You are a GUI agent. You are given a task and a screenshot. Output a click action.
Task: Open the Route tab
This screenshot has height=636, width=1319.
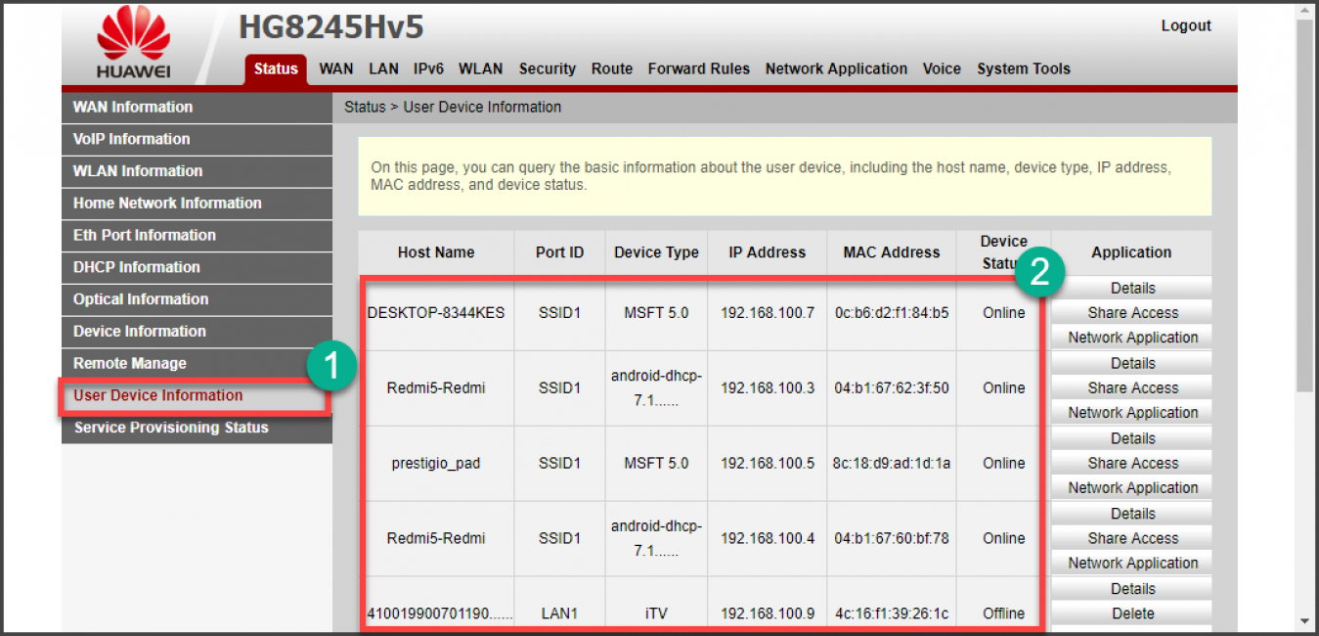pyautogui.click(x=612, y=69)
